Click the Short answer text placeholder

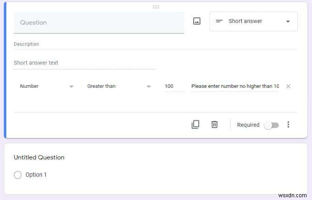36,63
